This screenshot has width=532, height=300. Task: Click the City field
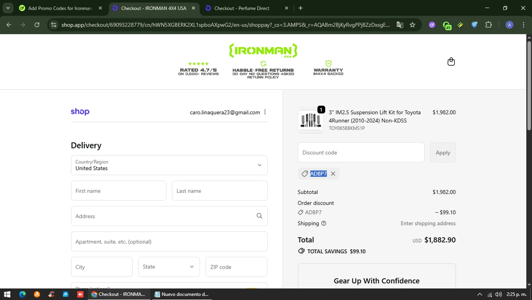pyautogui.click(x=102, y=267)
